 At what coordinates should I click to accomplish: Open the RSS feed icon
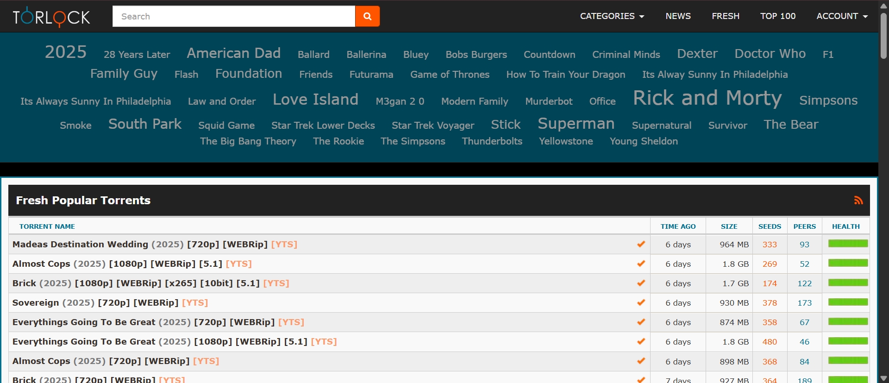point(858,201)
